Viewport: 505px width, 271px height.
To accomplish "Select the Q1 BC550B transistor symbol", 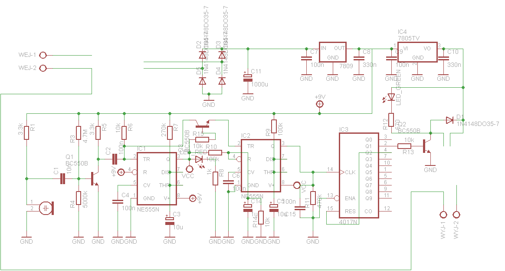I will click(x=95, y=179).
